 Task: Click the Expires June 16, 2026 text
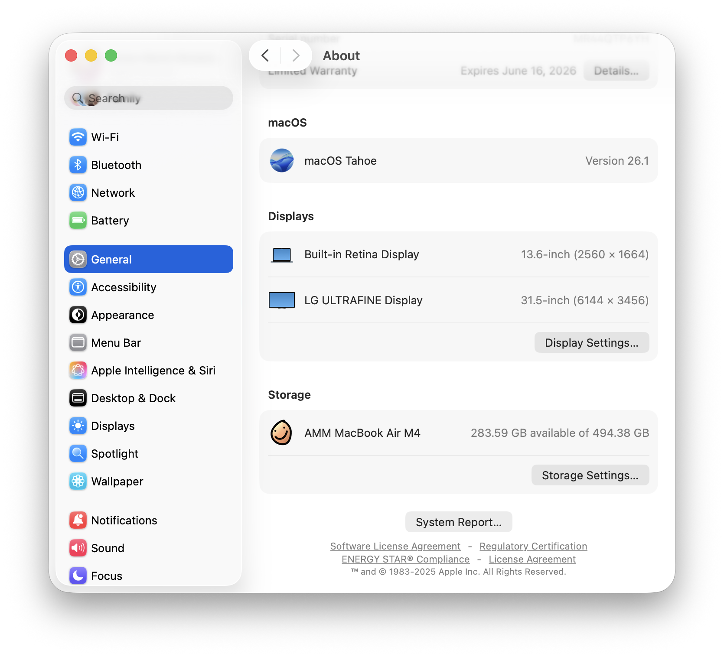point(519,71)
